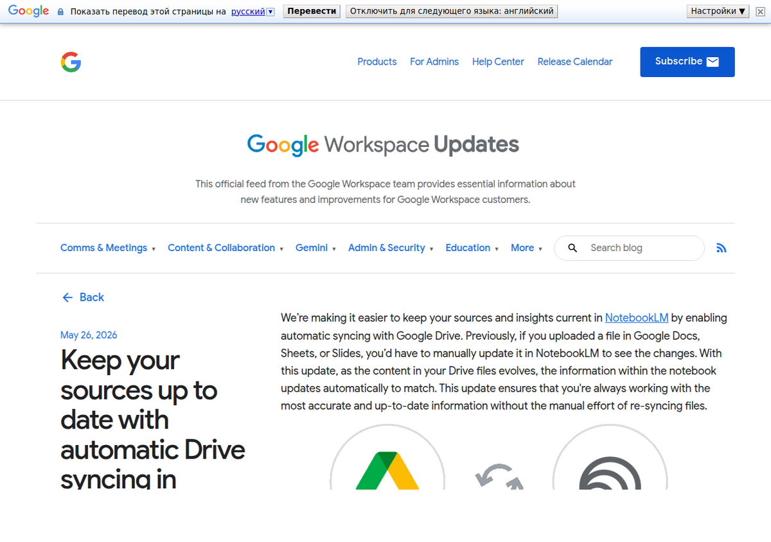
Task: Click the Отключить для следующего языка button
Action: point(452,12)
